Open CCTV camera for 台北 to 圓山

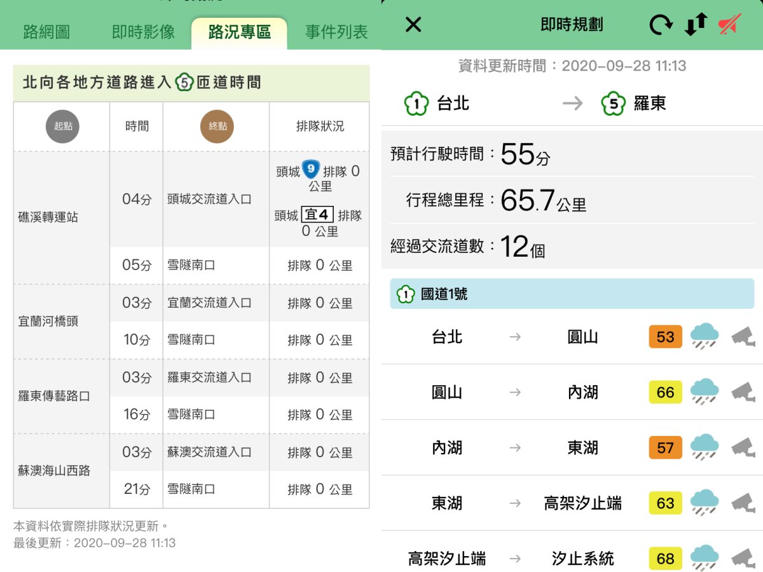coord(743,336)
